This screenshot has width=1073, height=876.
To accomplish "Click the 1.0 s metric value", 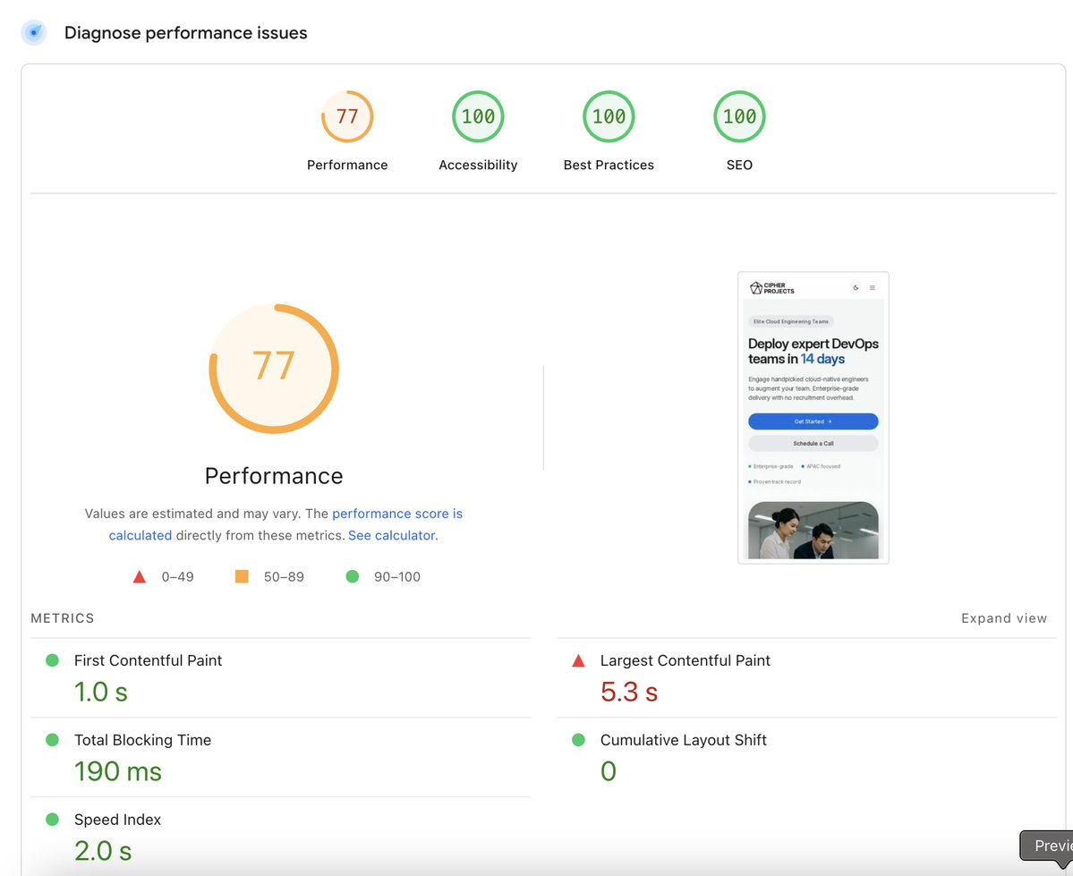I will point(101,692).
